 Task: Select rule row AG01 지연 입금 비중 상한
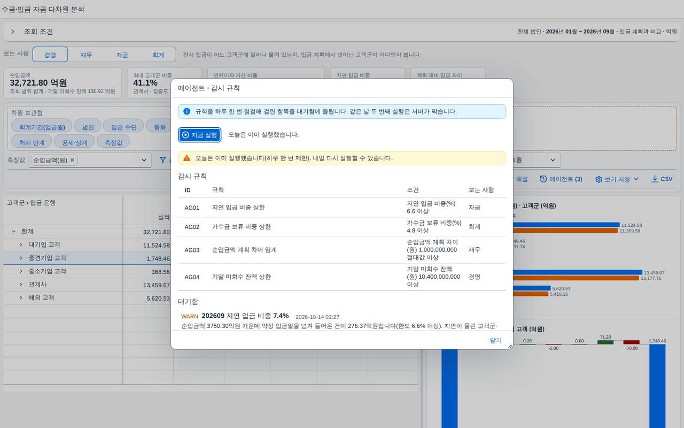342,208
